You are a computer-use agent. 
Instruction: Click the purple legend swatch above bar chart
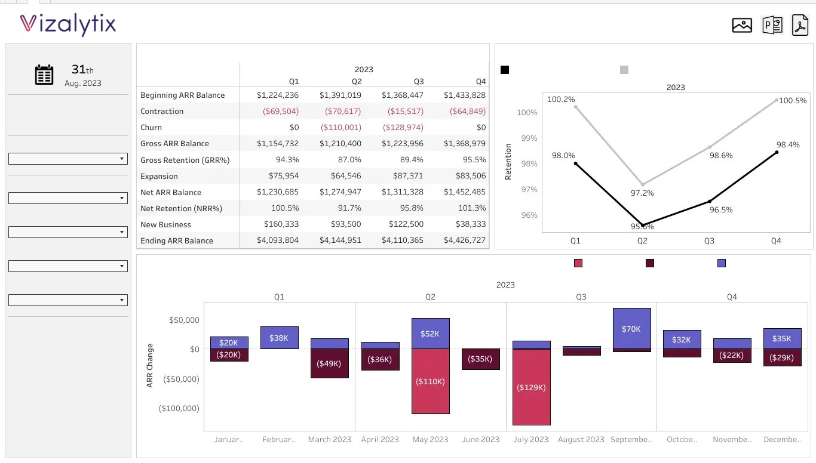pos(722,263)
